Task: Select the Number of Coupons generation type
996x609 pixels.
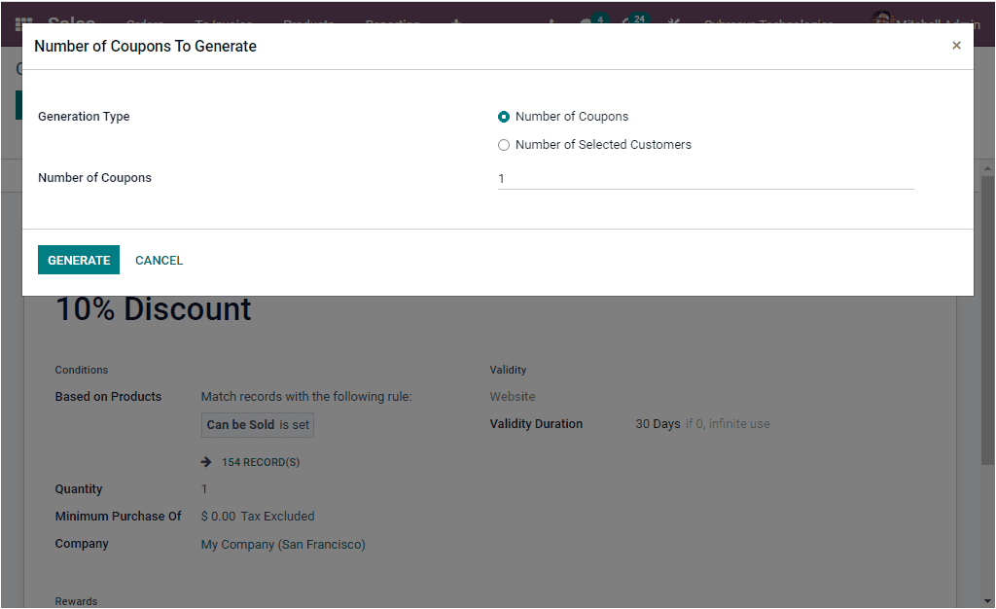Action: [x=503, y=116]
